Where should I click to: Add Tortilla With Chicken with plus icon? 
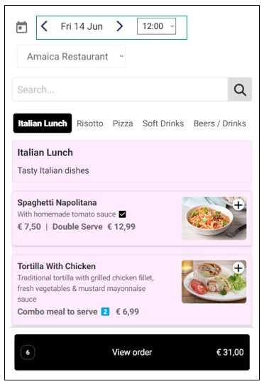pos(238,268)
